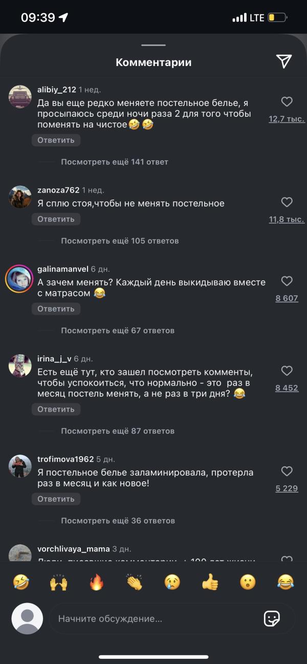307x664 pixels.
Task: Insert the raised hands emoji
Action: [x=59, y=582]
